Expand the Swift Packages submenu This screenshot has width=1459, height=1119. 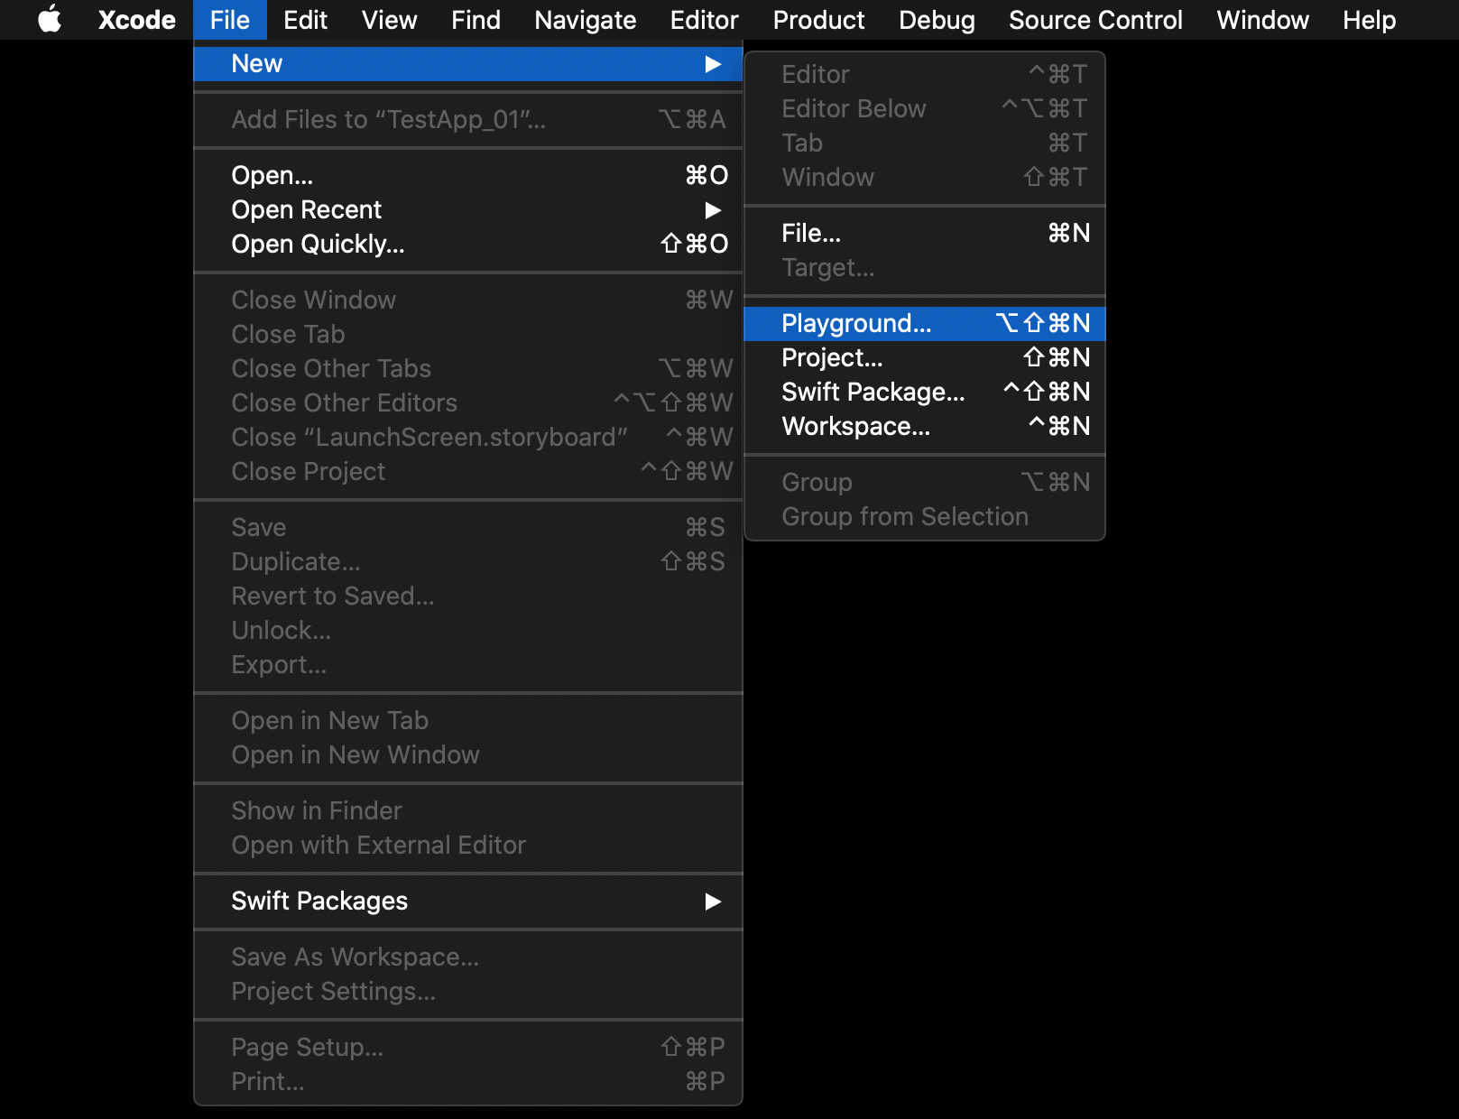tap(468, 901)
